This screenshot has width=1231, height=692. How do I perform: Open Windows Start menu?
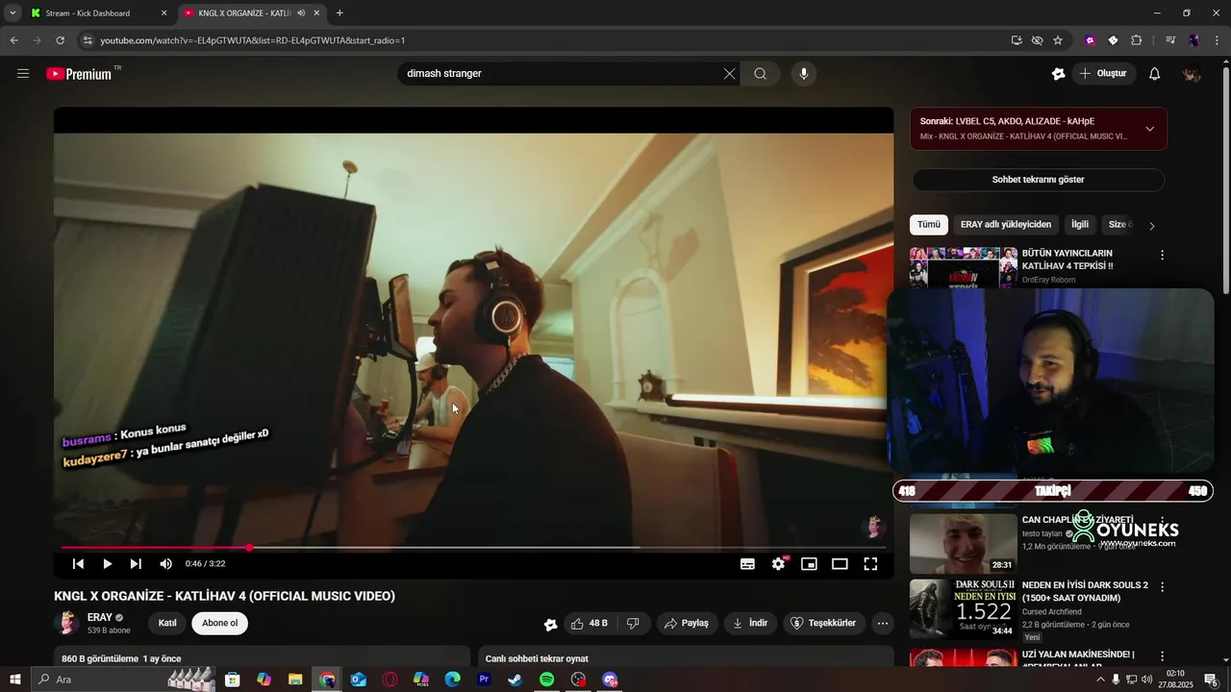pyautogui.click(x=15, y=680)
